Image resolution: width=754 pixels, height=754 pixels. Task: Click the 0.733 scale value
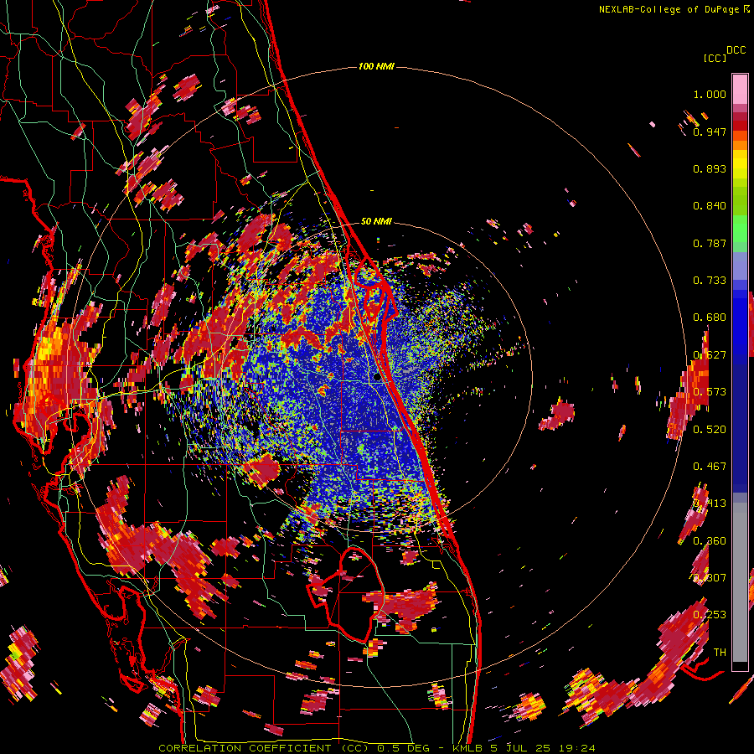pyautogui.click(x=710, y=281)
